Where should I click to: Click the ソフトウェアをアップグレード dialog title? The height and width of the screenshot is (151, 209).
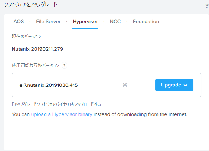pos(31,4)
